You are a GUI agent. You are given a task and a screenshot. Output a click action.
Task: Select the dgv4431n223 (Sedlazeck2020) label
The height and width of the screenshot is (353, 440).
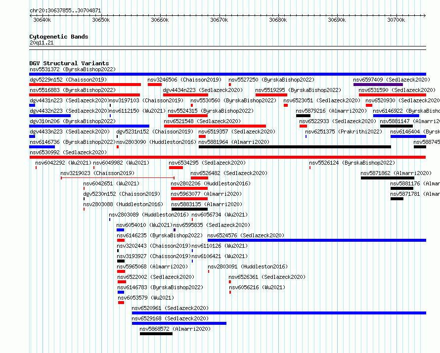tap(70, 100)
